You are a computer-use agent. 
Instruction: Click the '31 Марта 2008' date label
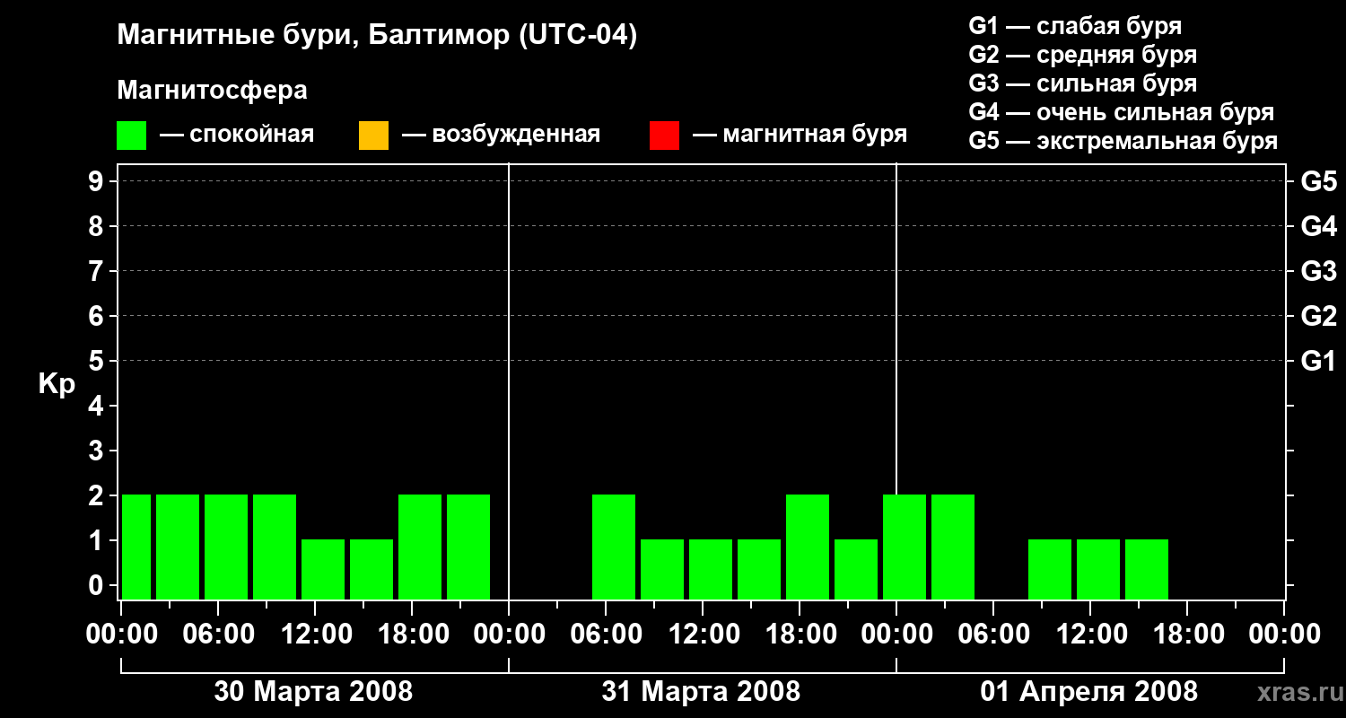(701, 691)
